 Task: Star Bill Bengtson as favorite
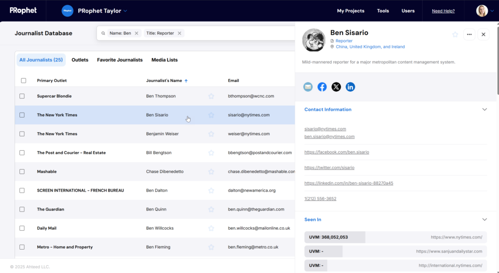pos(211,153)
